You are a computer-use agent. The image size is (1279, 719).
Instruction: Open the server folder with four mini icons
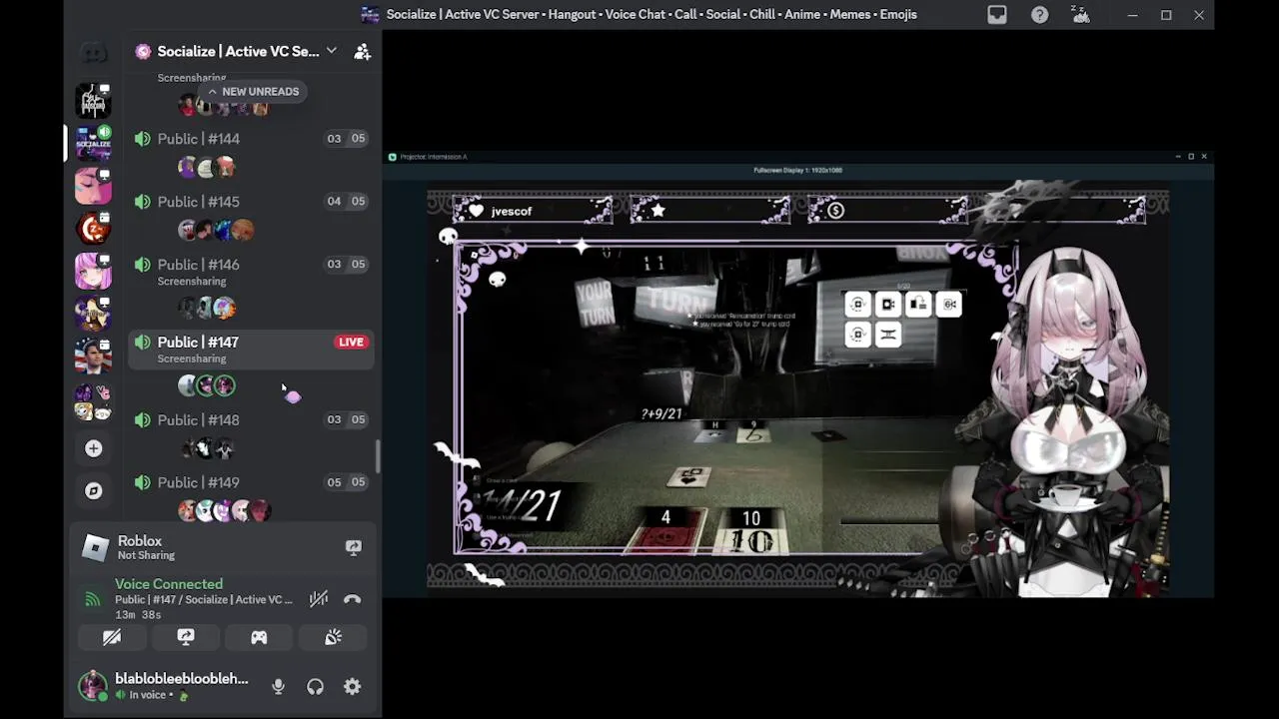[93, 402]
